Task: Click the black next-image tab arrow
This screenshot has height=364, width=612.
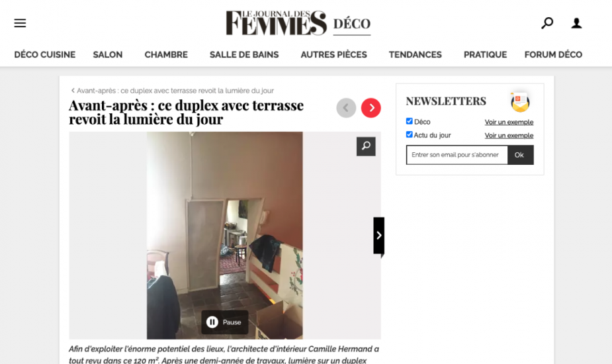Action: (x=378, y=236)
